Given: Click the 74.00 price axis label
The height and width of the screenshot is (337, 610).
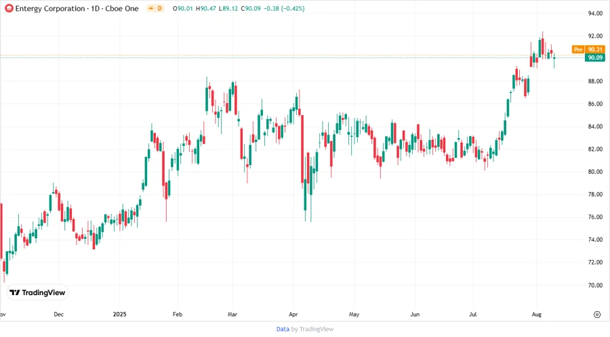Looking at the screenshot, I should [x=595, y=240].
